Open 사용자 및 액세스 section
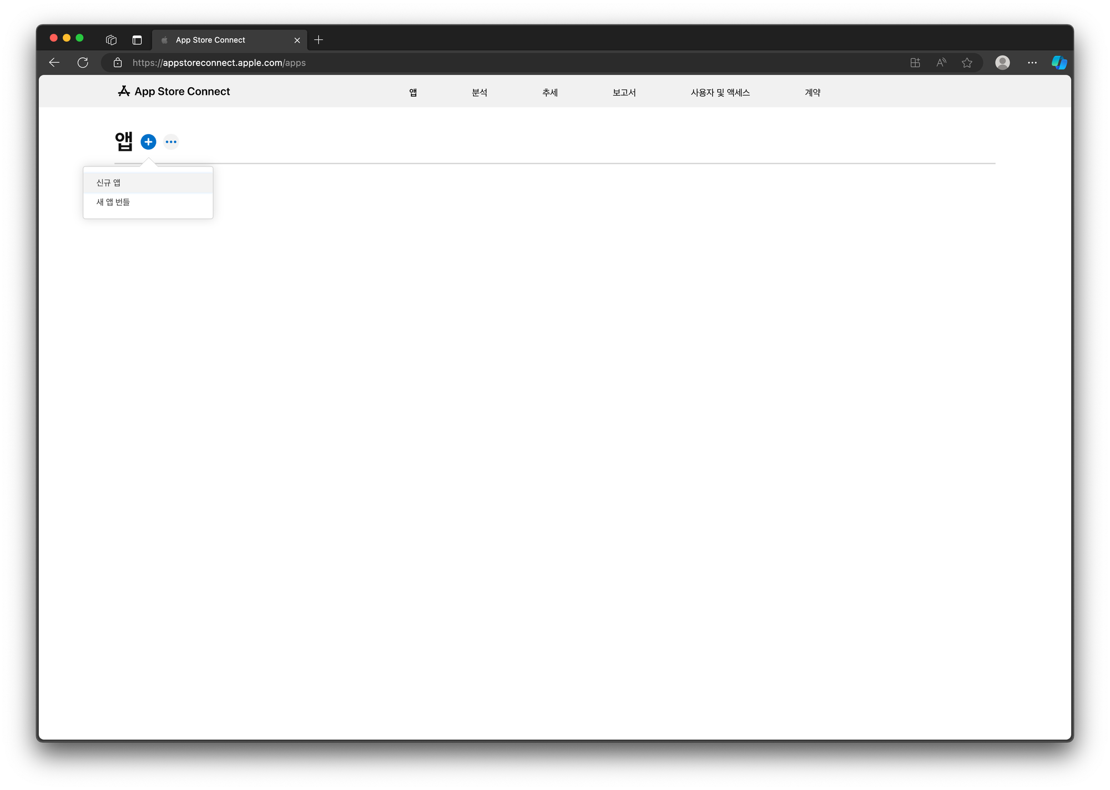The height and width of the screenshot is (790, 1110). (720, 93)
